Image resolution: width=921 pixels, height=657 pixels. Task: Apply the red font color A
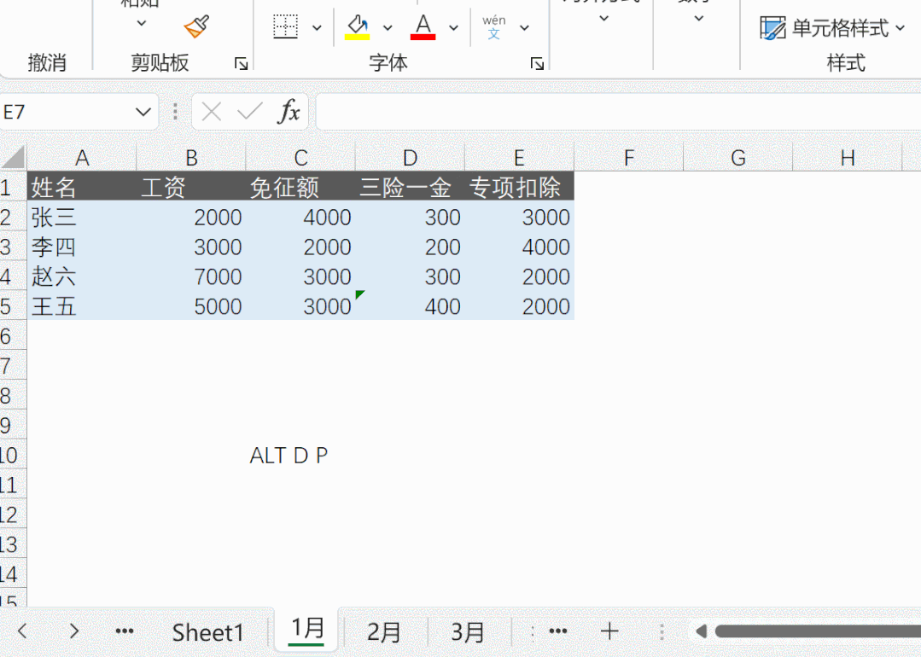pos(423,27)
